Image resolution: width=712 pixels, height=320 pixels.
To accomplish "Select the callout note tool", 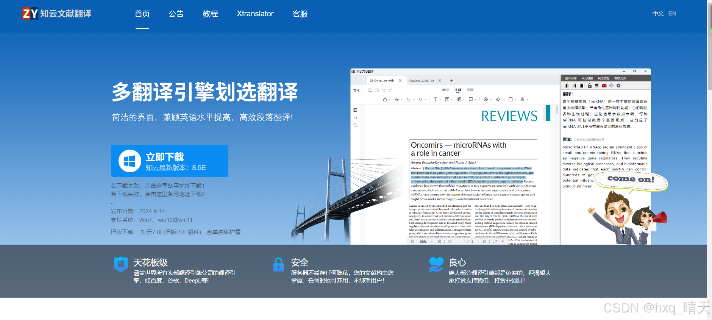I will (459, 99).
